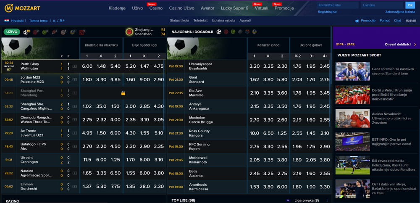Click the OK login button

coord(410,5)
